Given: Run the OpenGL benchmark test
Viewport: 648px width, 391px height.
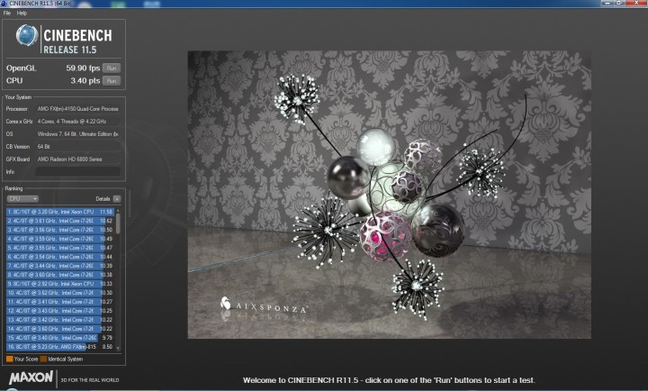Looking at the screenshot, I should 112,68.
